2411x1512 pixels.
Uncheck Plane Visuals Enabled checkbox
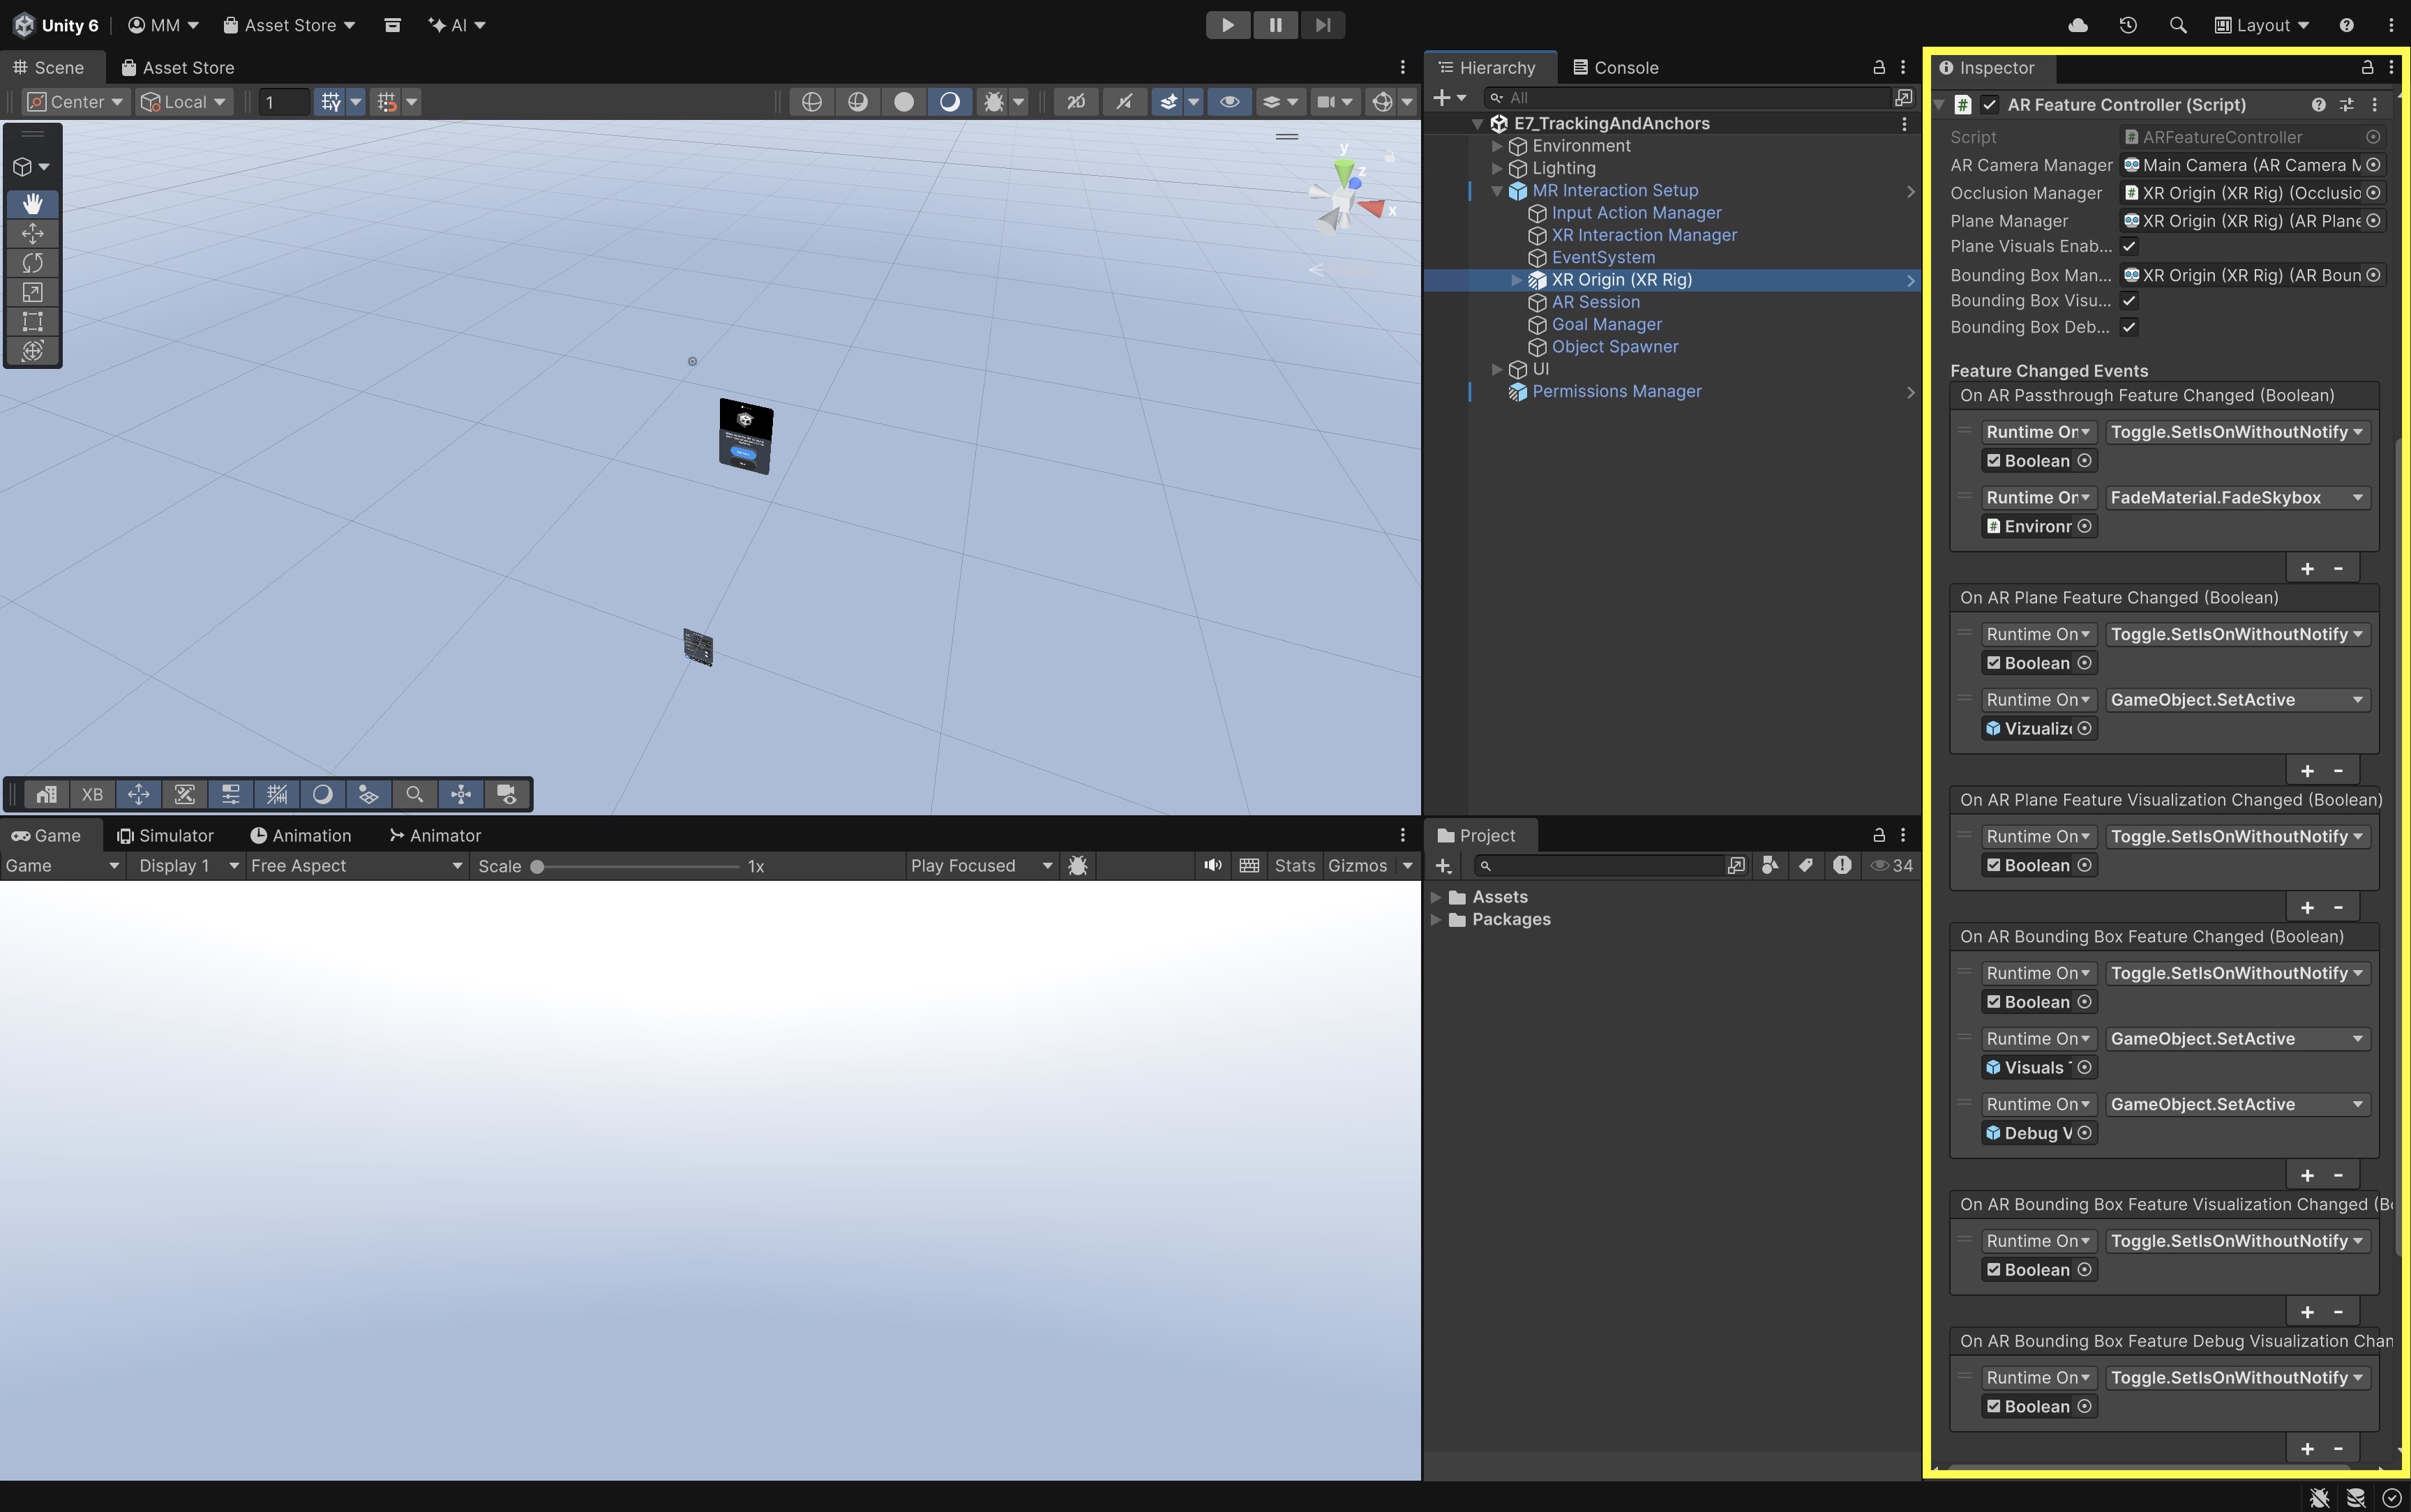point(2129,246)
